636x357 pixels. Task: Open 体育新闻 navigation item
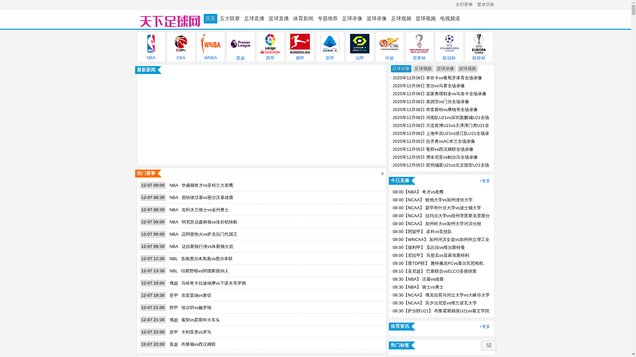[303, 19]
